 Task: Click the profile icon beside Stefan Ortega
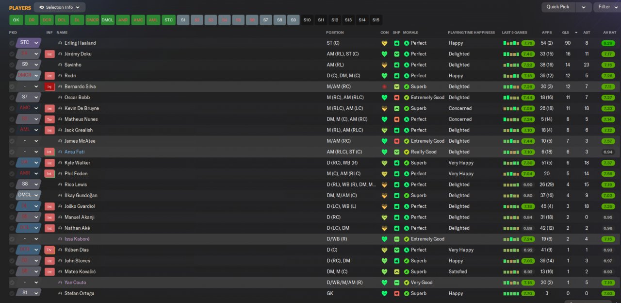(60, 293)
